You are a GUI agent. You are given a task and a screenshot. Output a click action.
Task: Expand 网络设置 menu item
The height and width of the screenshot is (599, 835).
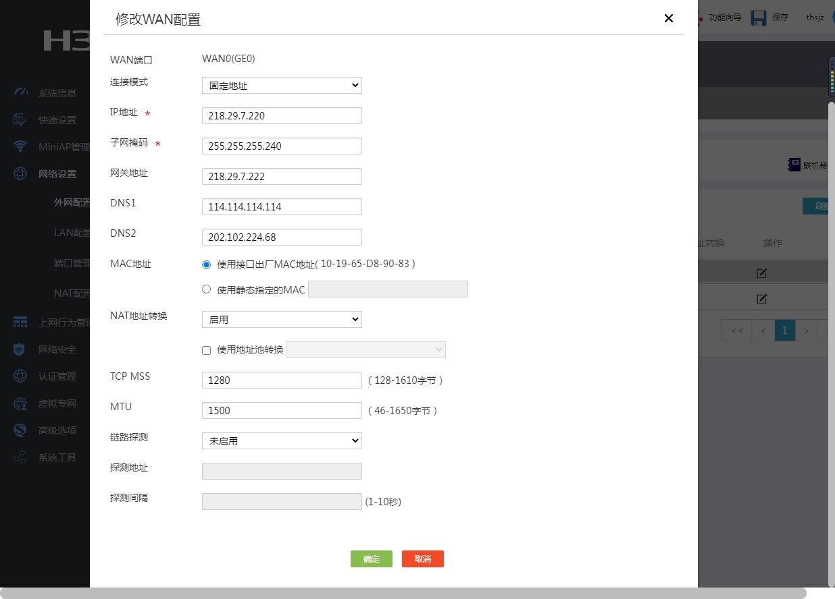(57, 174)
